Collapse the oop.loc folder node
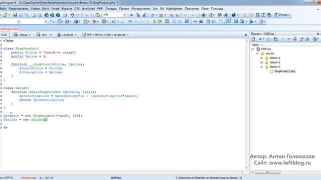Screen dimensions: 321x180 (257, 53)
